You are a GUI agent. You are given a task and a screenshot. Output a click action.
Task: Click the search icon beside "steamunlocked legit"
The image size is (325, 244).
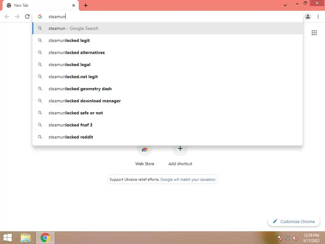coord(40,40)
